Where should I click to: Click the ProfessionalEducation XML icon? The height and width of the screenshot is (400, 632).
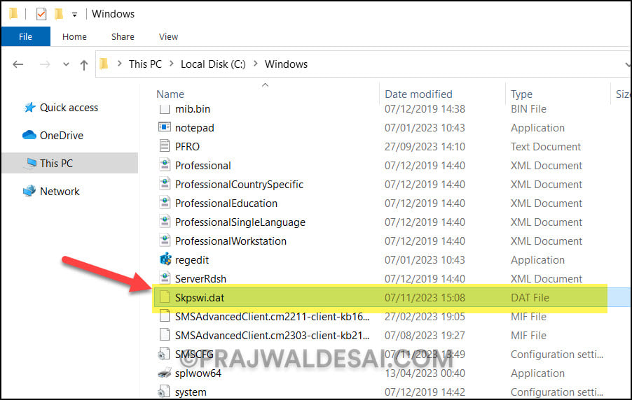click(165, 202)
